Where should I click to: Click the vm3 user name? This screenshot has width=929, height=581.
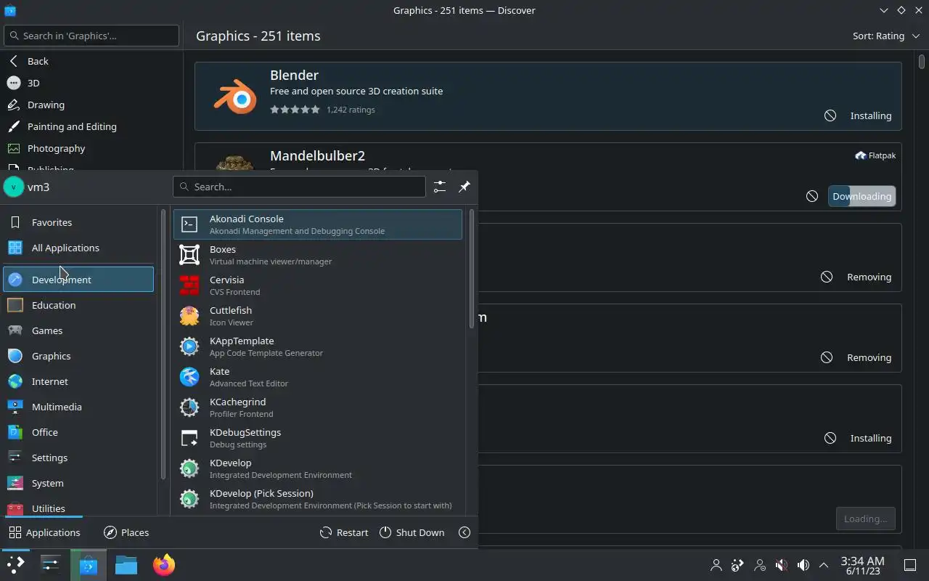pos(38,187)
